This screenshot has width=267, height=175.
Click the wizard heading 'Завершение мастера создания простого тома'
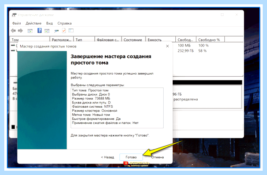111,59
